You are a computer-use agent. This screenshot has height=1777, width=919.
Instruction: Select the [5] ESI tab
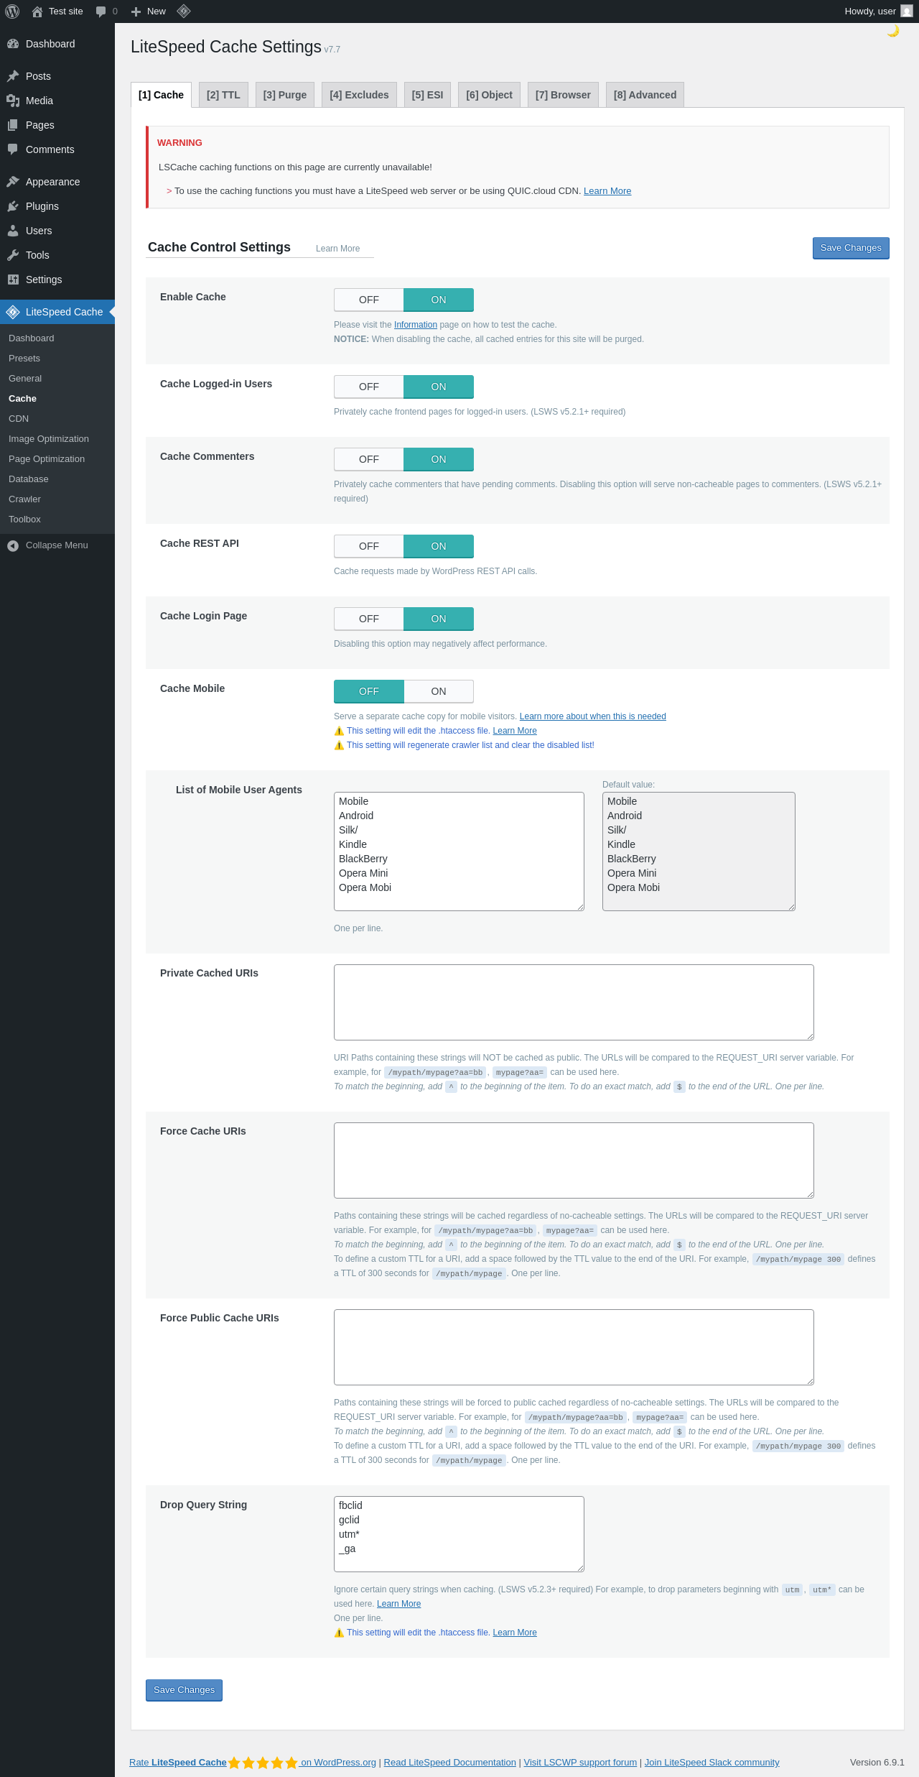(427, 95)
